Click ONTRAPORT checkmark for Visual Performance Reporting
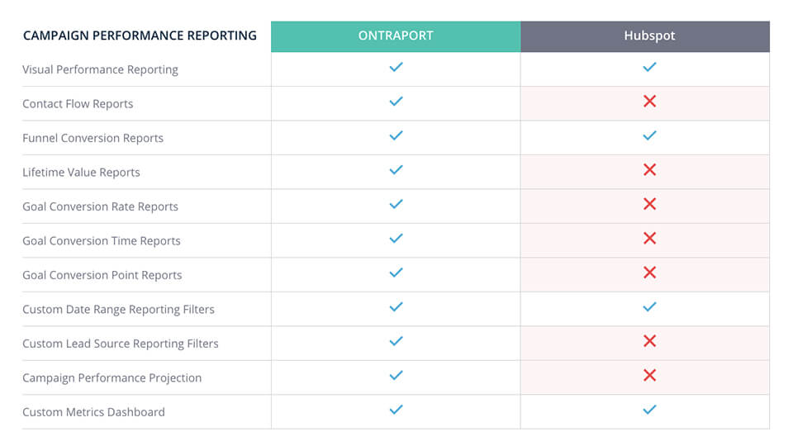This screenshot has height=446, width=793. 396,67
